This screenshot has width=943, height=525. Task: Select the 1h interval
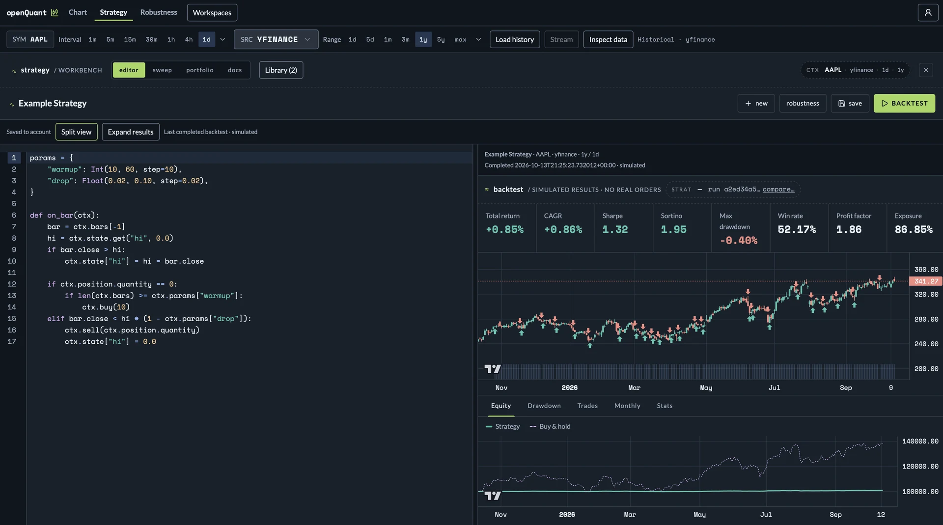click(x=171, y=39)
